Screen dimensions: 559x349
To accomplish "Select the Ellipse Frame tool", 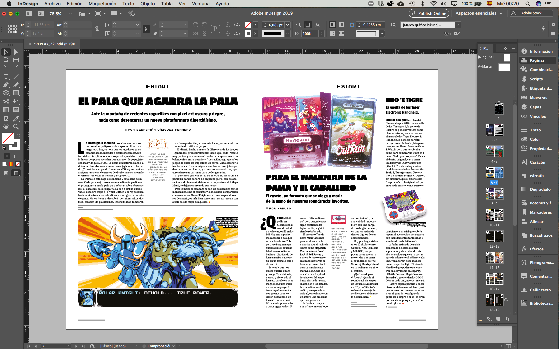I will [x=6, y=93].
